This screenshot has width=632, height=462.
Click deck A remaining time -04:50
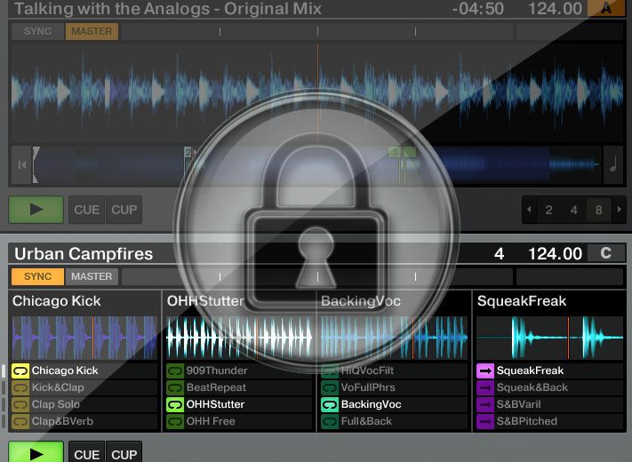(x=477, y=9)
